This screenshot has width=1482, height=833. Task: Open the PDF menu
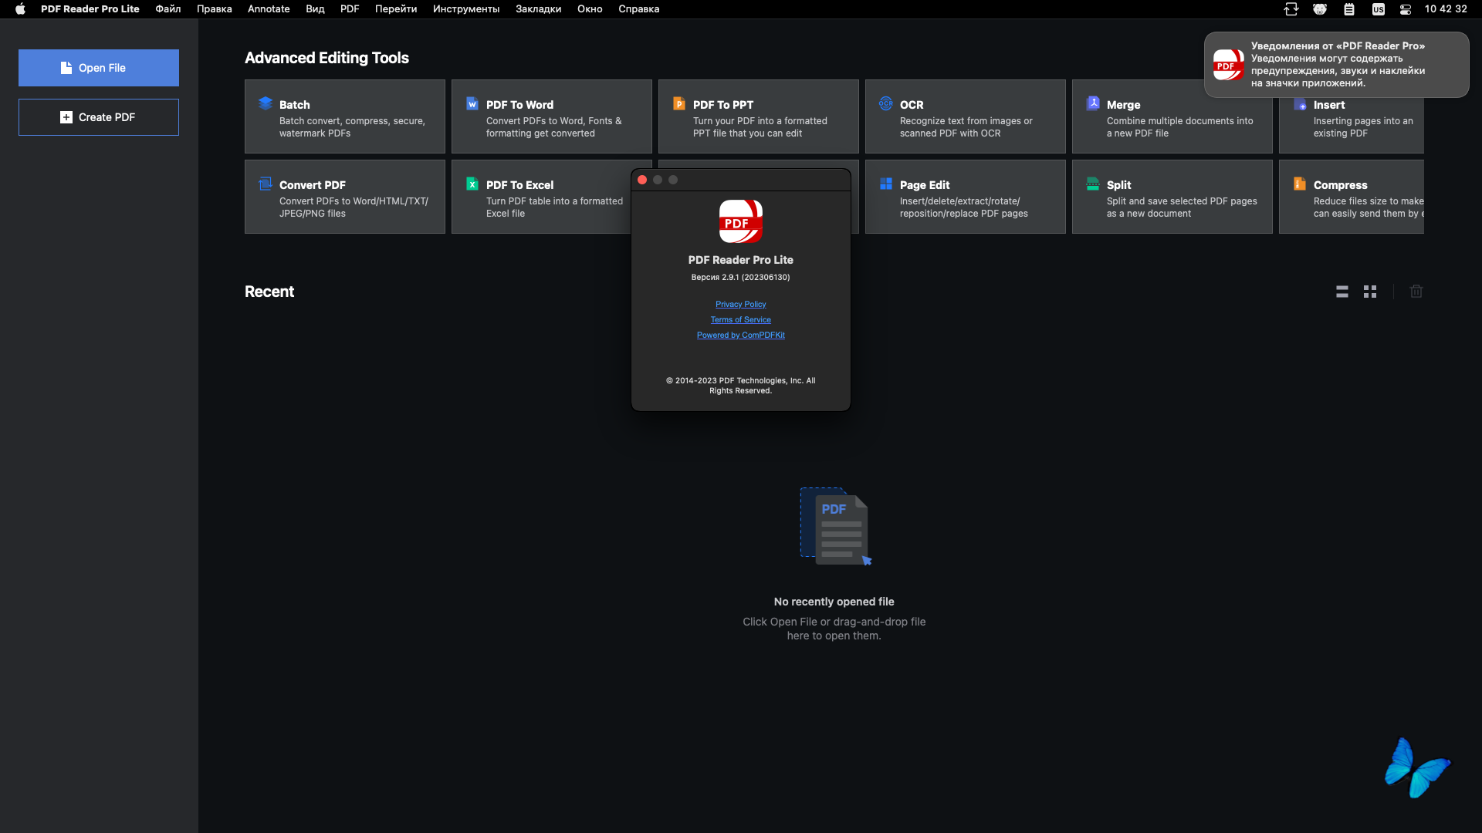coord(350,9)
